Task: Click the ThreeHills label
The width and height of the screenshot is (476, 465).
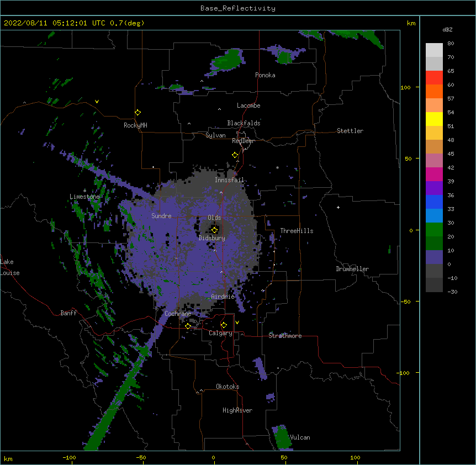Action: pos(297,231)
